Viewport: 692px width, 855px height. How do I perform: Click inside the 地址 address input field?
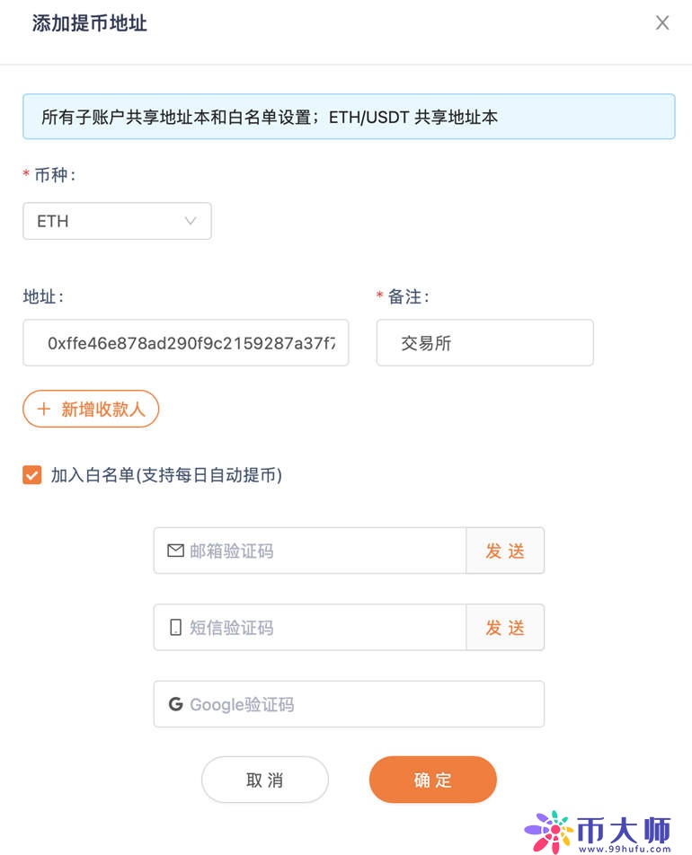click(185, 342)
